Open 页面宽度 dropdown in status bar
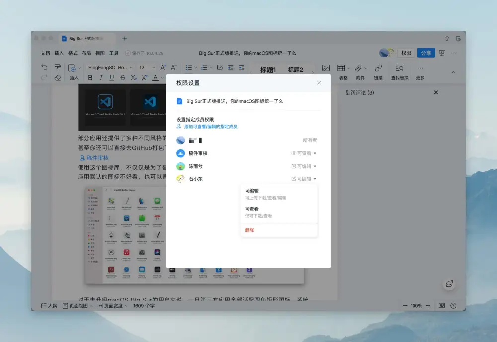Viewport: 497px width, 342px height. coord(112,306)
